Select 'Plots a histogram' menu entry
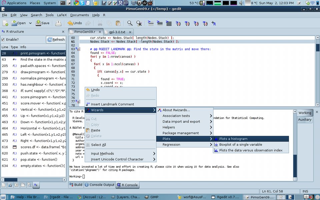Image resolution: width=320 pixels, height=200 pixels. click(233, 139)
